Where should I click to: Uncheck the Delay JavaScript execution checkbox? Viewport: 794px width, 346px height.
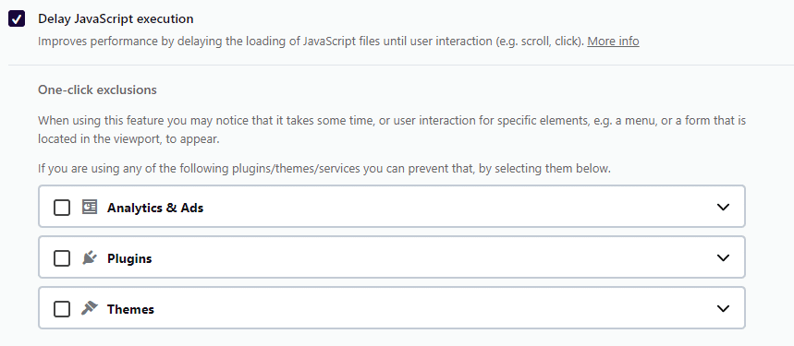click(x=17, y=19)
